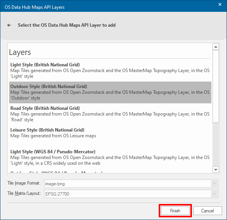Open the Tile Image Format dropdown

point(214,184)
